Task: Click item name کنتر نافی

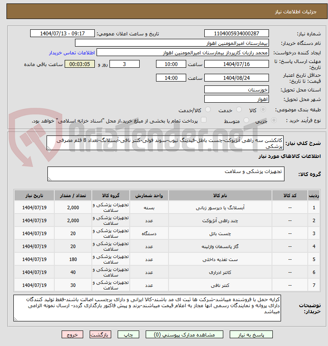Action: [x=220, y=285]
